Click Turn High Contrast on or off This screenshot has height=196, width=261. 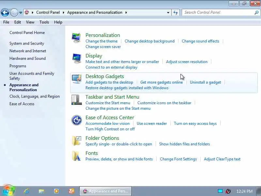110,129
